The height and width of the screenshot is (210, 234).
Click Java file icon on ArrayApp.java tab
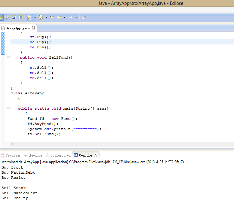pyautogui.click(x=3, y=28)
